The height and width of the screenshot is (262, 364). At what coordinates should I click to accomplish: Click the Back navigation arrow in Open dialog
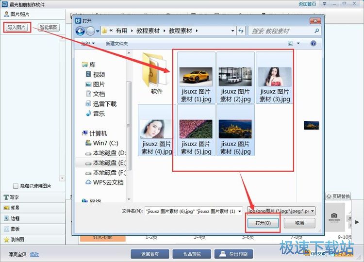[80, 31]
